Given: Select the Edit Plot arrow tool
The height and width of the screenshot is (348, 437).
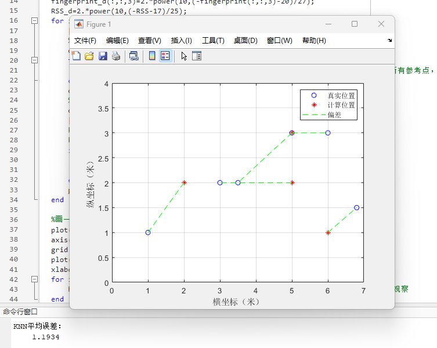Looking at the screenshot, I should click(184, 56).
